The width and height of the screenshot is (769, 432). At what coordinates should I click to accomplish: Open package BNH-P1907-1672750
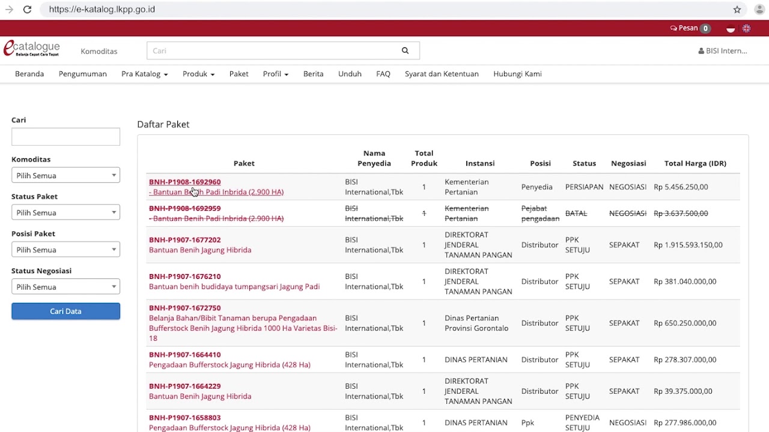(x=184, y=308)
